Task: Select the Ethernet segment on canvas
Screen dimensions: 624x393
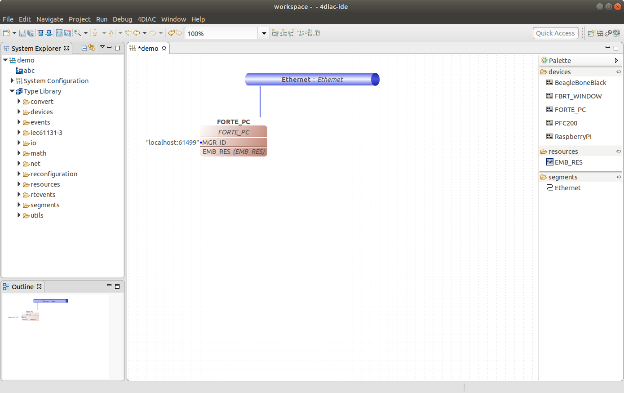Action: 312,80
